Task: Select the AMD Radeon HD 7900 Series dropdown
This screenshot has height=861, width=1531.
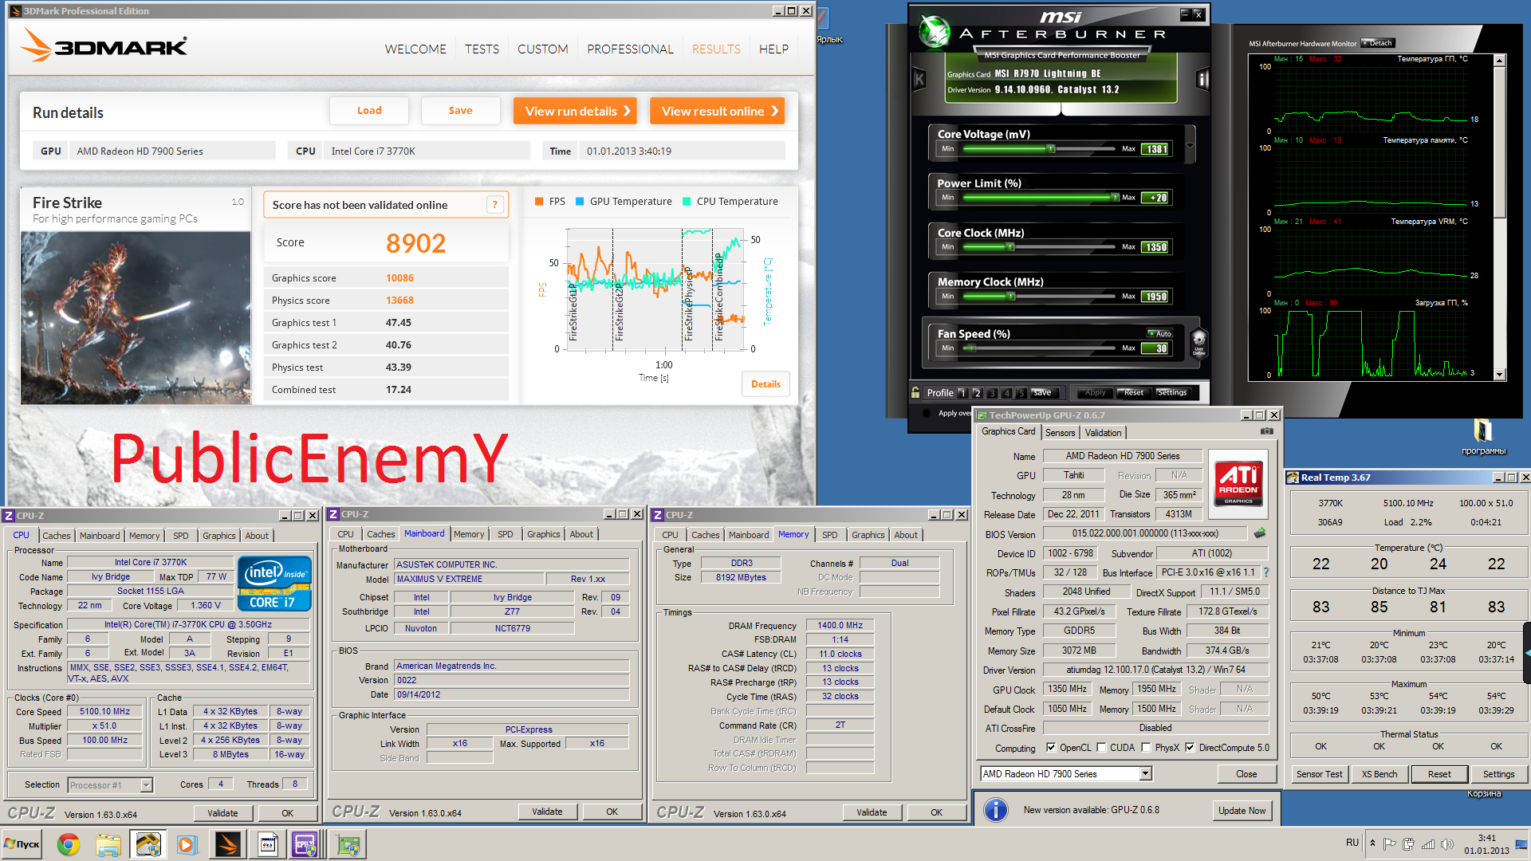Action: (1065, 774)
